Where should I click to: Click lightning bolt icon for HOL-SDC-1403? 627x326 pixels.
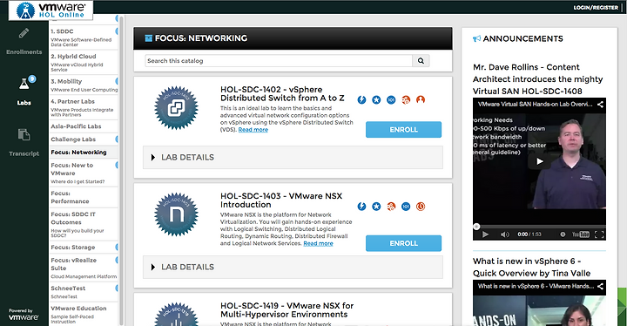pyautogui.click(x=361, y=207)
